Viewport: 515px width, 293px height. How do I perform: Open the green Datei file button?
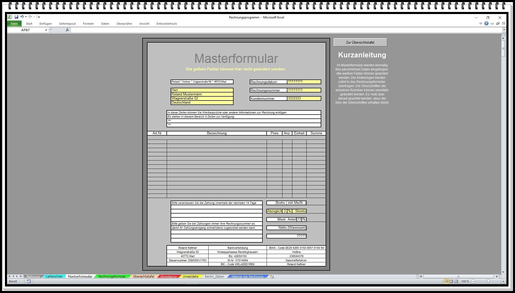[14, 24]
